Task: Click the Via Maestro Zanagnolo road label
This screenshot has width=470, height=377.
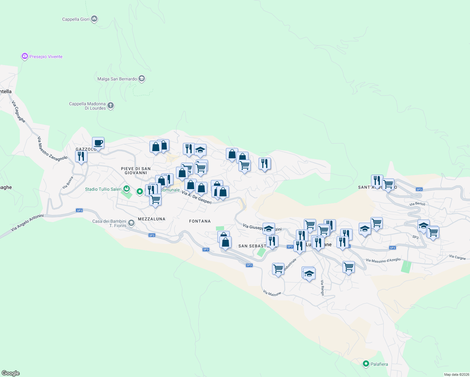Action: coord(52,149)
